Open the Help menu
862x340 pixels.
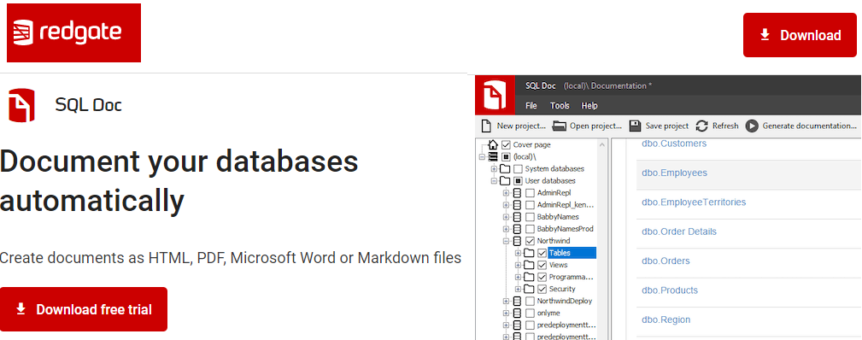pyautogui.click(x=589, y=106)
